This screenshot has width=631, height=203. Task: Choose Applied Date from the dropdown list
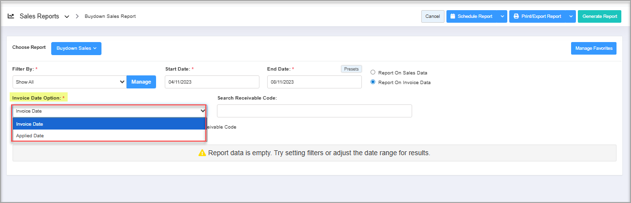pos(109,136)
